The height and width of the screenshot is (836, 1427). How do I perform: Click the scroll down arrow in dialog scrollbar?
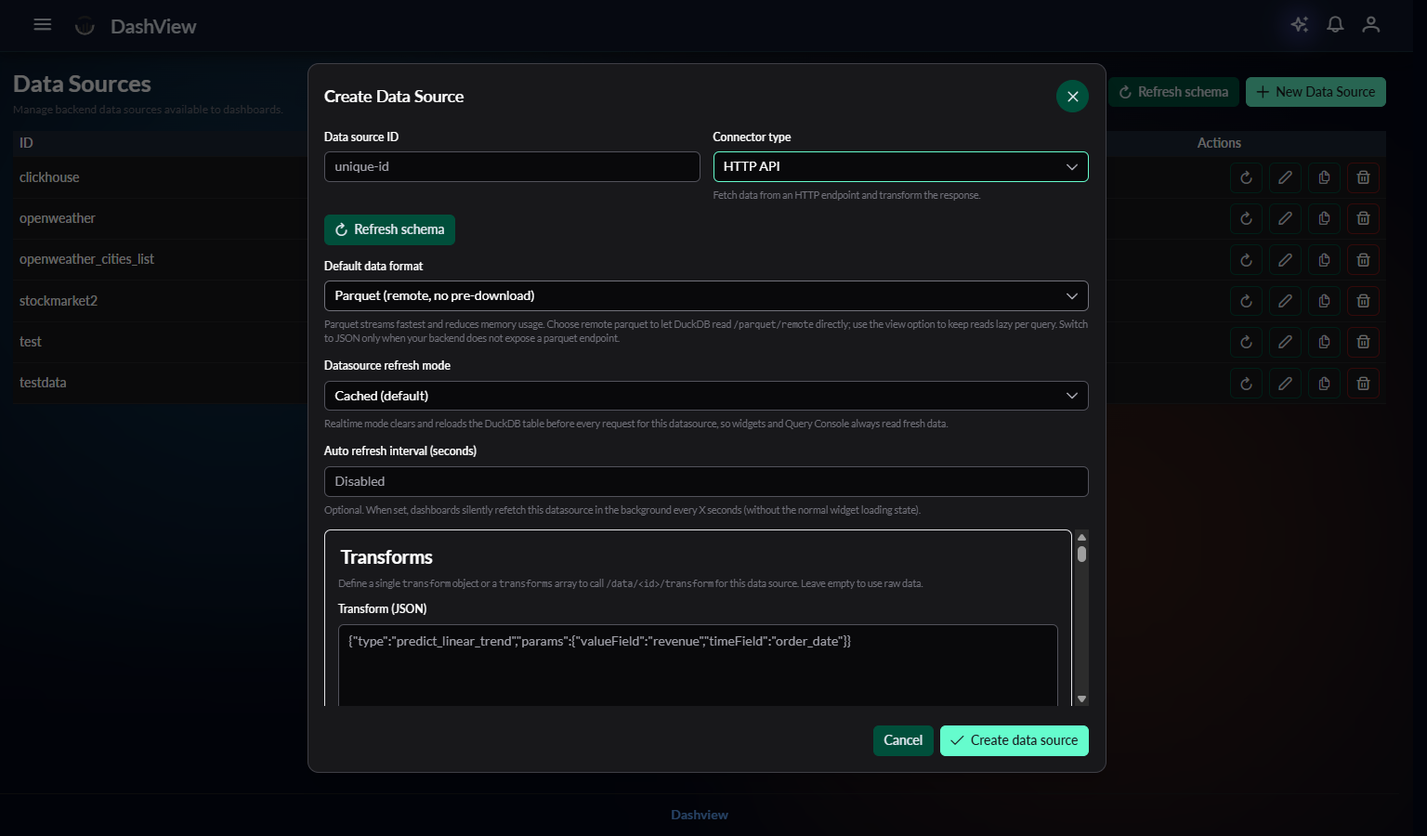click(x=1081, y=699)
